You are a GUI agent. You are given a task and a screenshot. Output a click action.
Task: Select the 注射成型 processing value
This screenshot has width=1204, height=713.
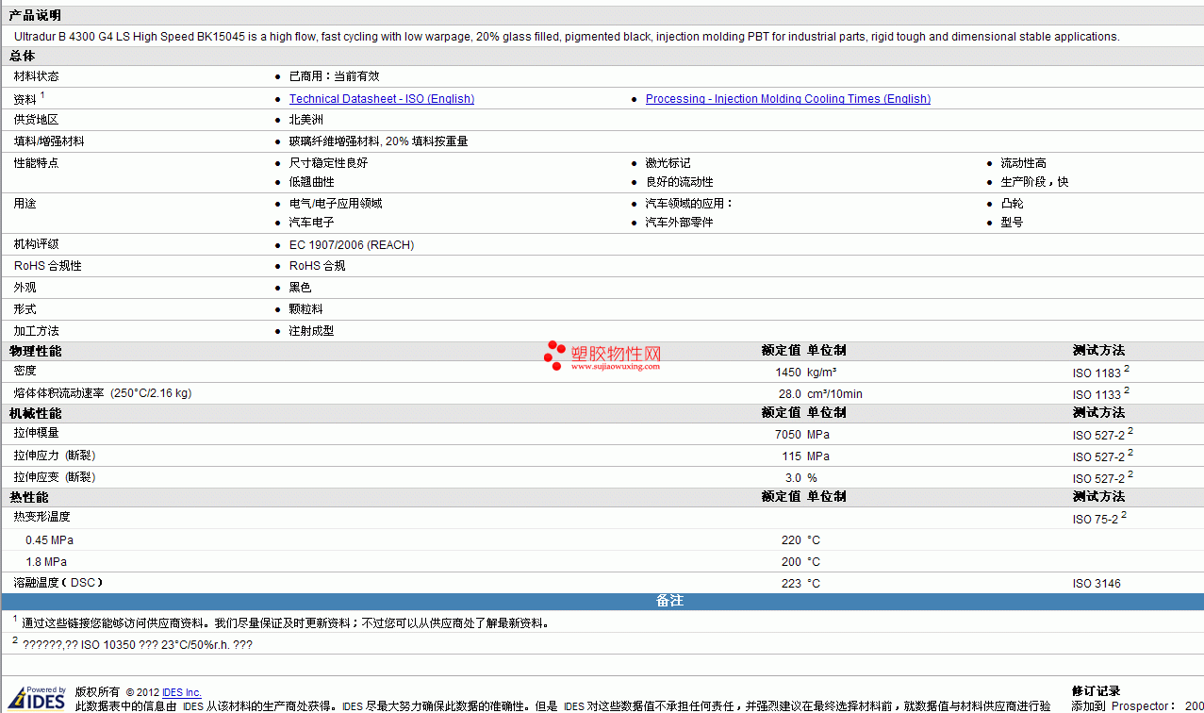pyautogui.click(x=312, y=331)
